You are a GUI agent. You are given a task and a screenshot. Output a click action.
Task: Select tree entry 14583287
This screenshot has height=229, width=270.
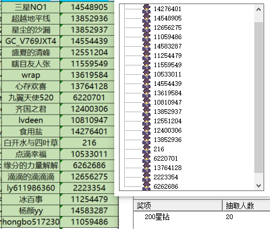[167, 46]
